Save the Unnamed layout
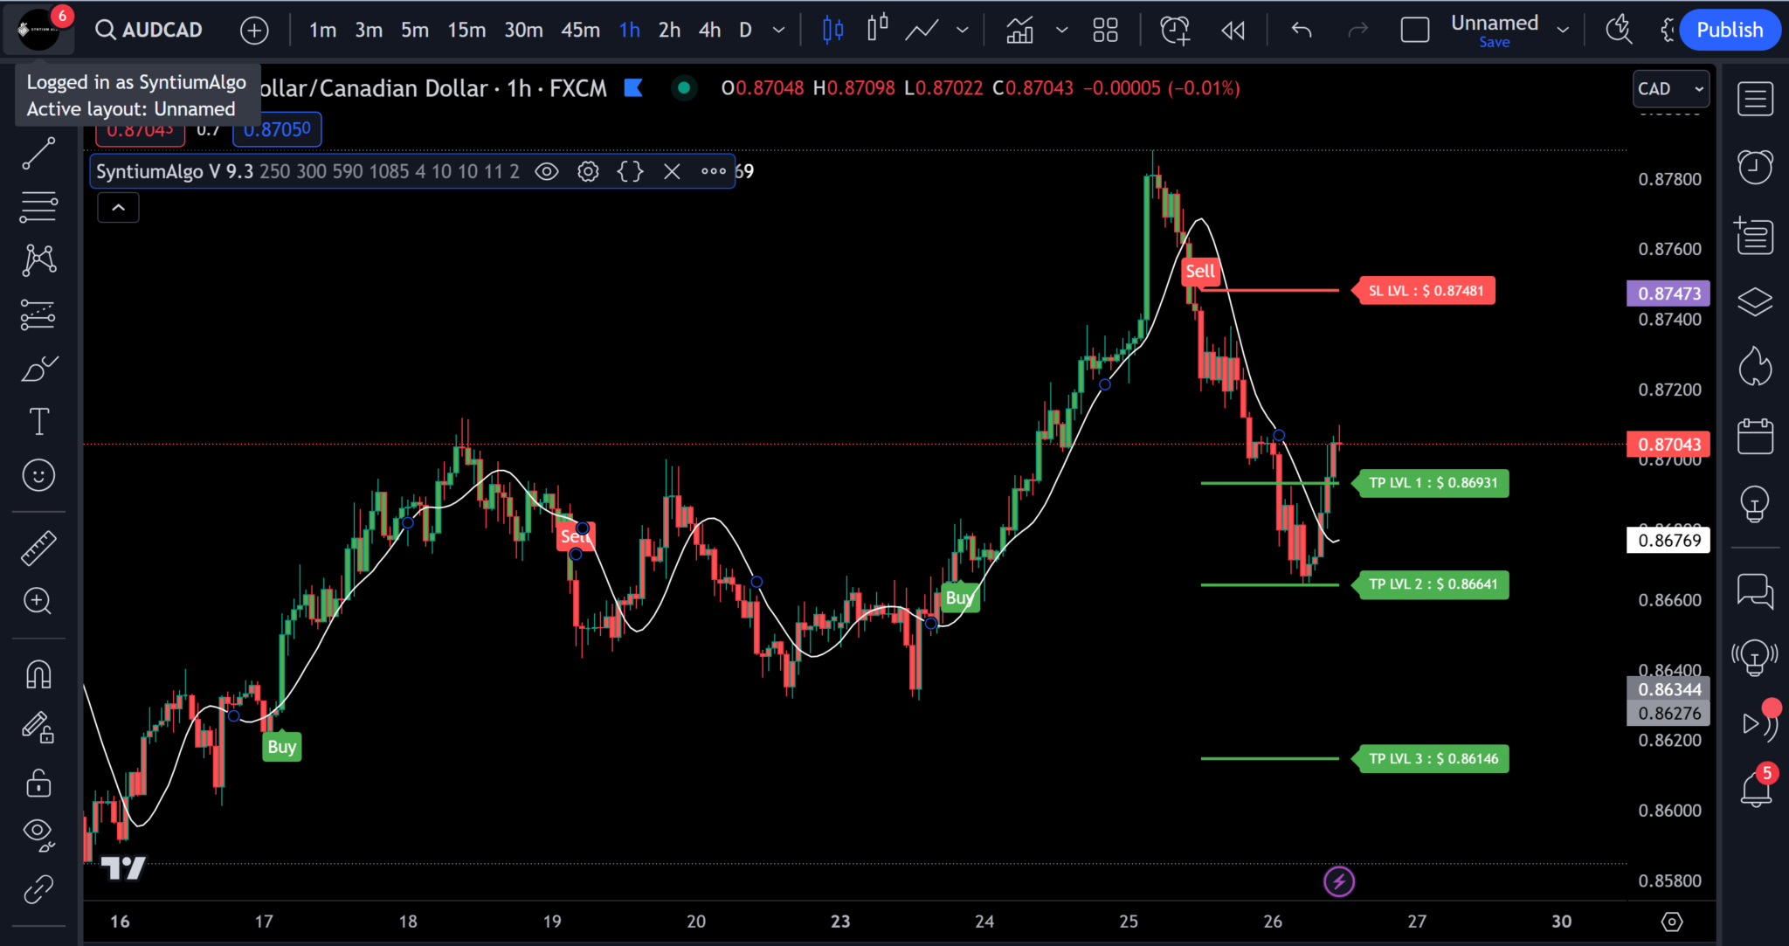Image resolution: width=1789 pixels, height=946 pixels. pos(1495,41)
